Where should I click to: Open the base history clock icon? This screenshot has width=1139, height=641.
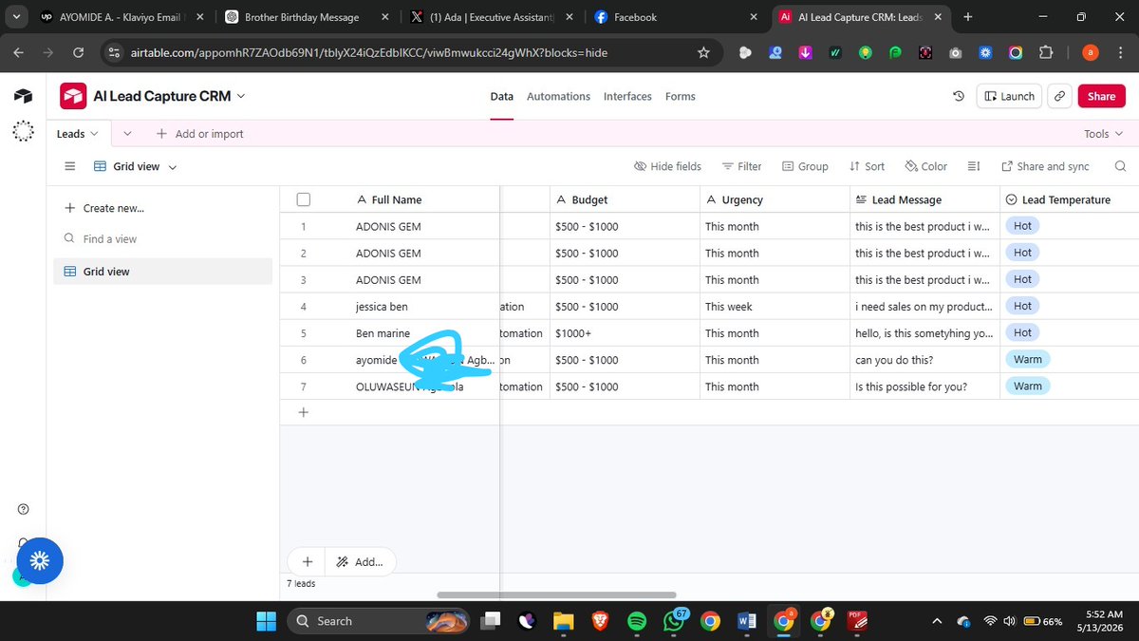point(959,97)
